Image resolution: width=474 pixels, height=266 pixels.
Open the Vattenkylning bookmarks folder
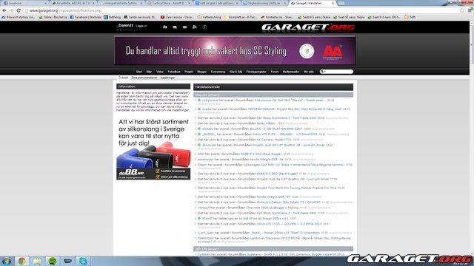209,17
